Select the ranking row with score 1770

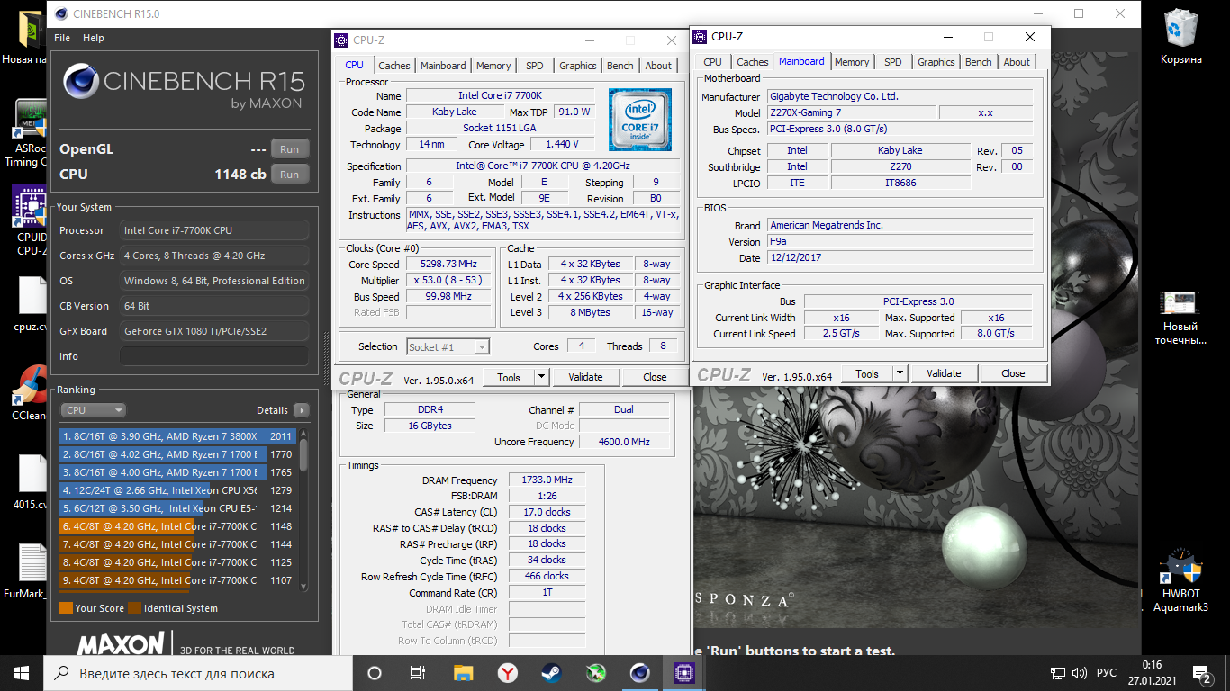click(177, 454)
